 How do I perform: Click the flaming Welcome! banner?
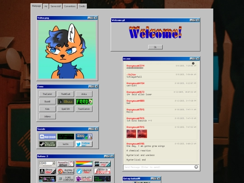(155, 33)
